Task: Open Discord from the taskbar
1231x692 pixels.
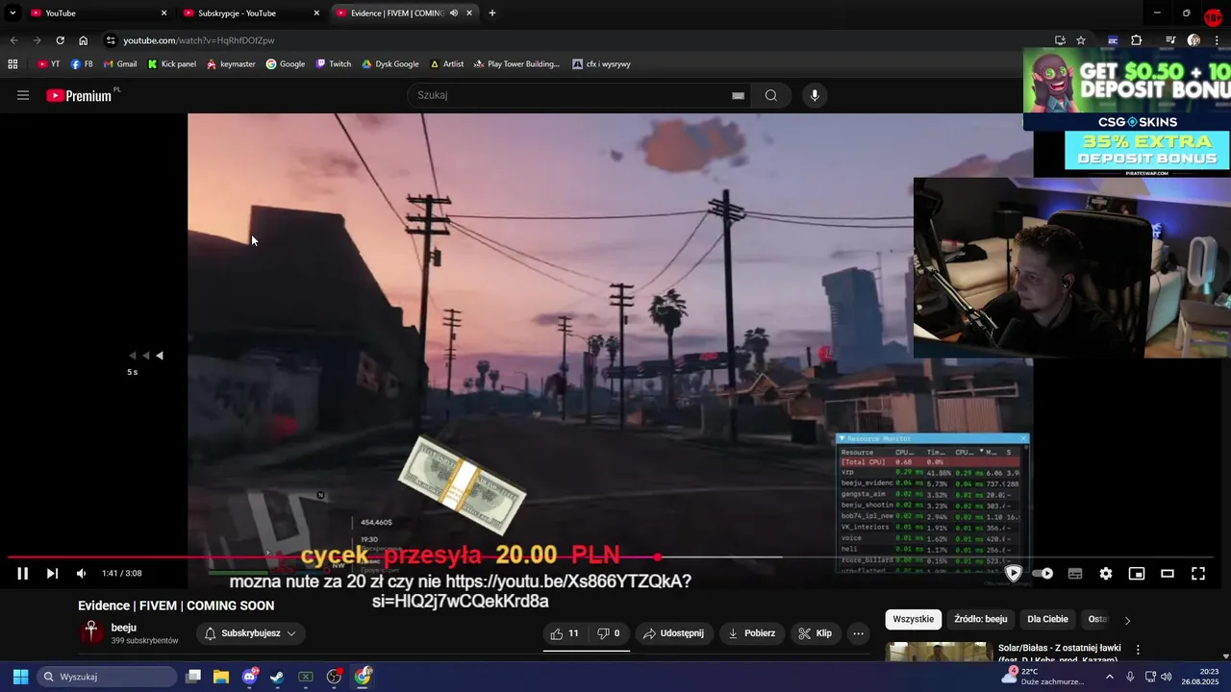Action: coord(250,677)
